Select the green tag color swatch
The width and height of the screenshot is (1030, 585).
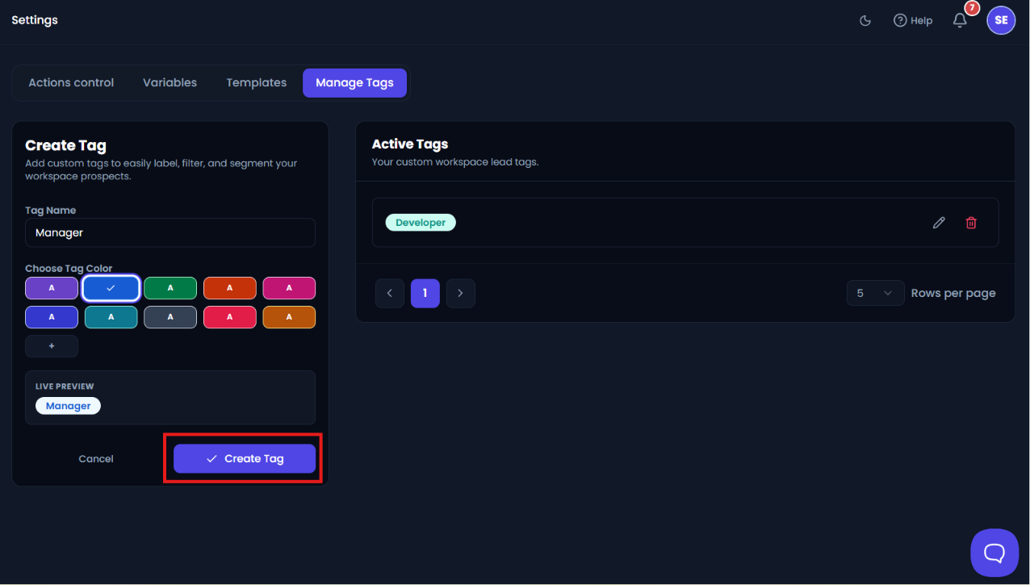tap(170, 288)
